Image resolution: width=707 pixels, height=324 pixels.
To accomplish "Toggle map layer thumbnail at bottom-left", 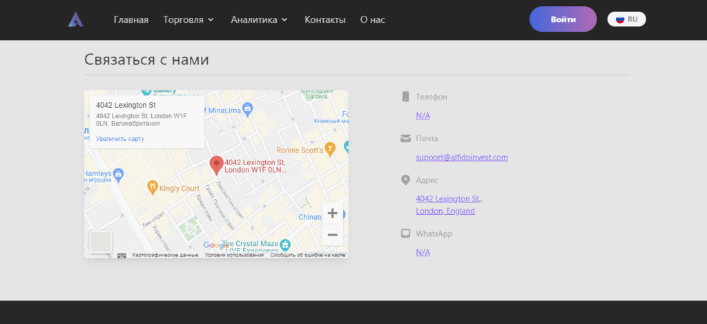I will point(100,241).
